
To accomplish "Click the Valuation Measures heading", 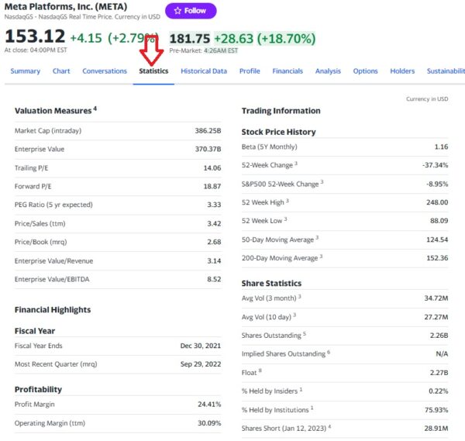I will [x=53, y=111].
